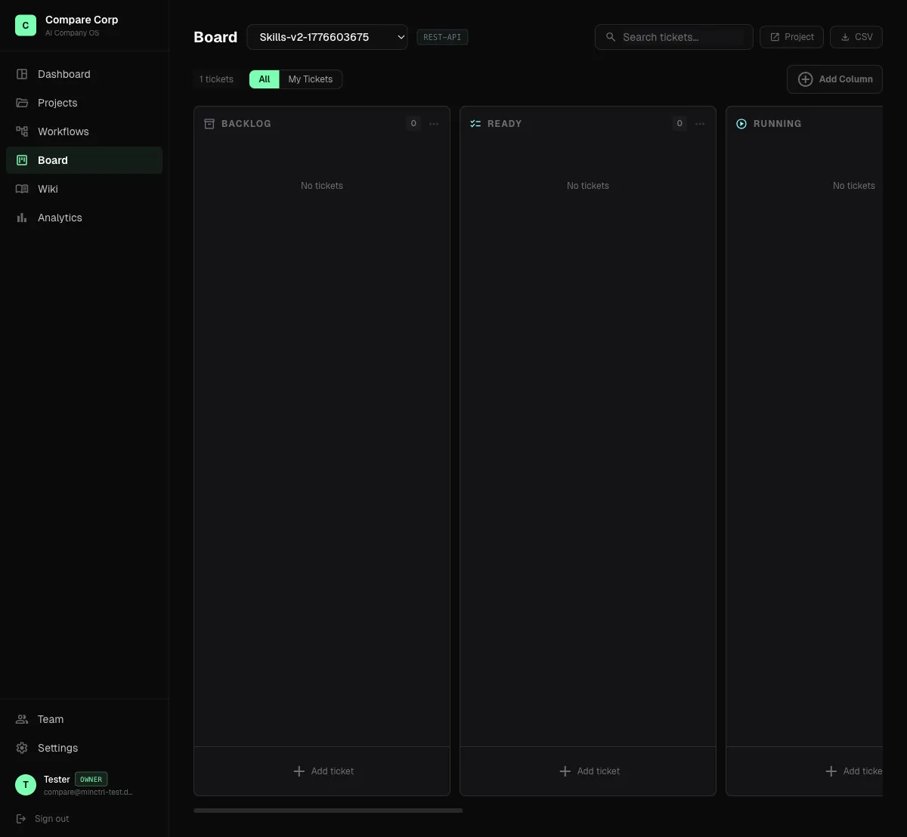907x837 pixels.
Task: Click the Workflows icon in sidebar
Action: [22, 131]
